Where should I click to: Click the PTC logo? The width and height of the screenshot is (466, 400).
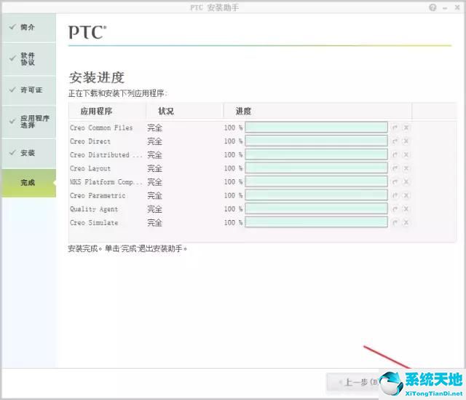coord(87,32)
